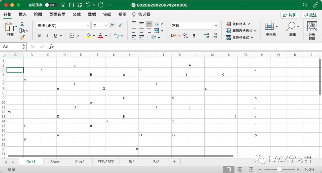Open the 页面布局 ribbon tab
Viewport: 322px width, 173px height.
(x=57, y=14)
